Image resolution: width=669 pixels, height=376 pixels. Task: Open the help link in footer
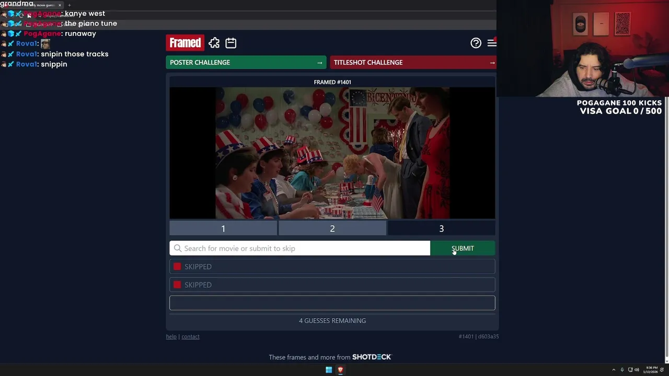171,336
